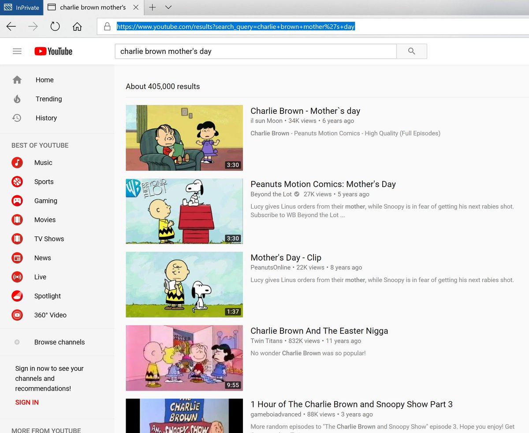Open a new tab with plus icon
Image resolution: width=529 pixels, height=433 pixels.
(x=153, y=7)
